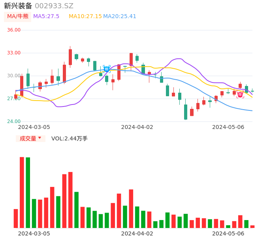Click the tallest green volume bar
This screenshot has width=271, height=239.
click(x=28, y=192)
